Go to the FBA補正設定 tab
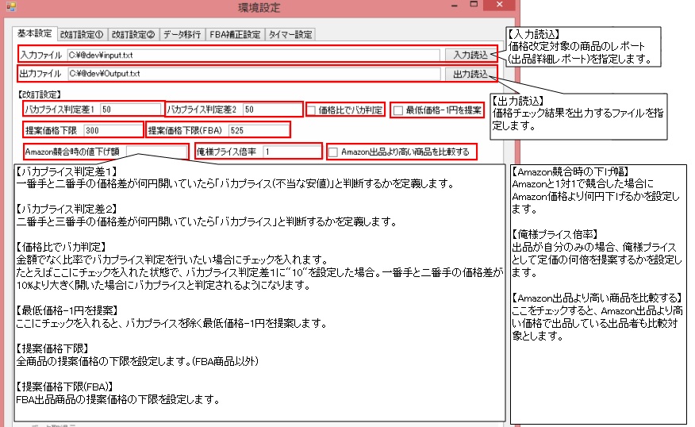 (x=235, y=35)
